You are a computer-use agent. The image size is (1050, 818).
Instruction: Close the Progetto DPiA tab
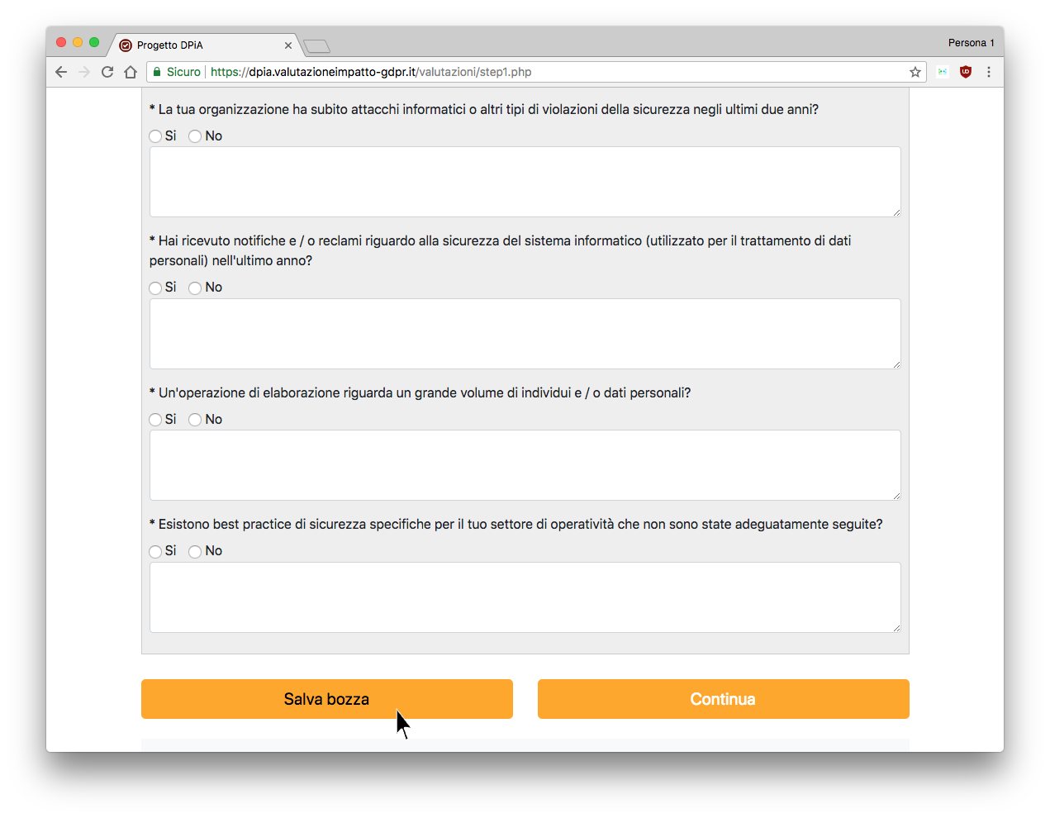pyautogui.click(x=288, y=45)
